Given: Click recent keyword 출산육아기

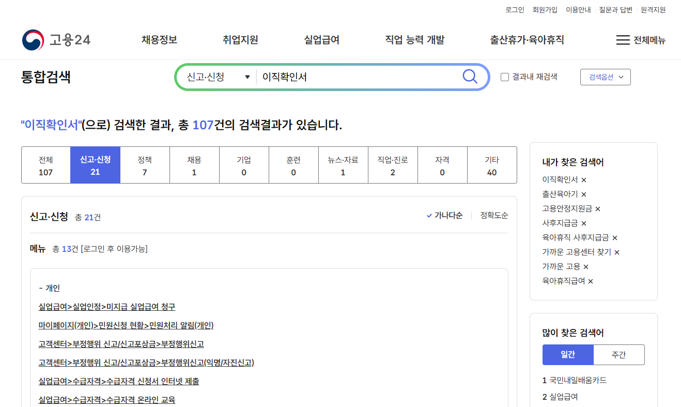Looking at the screenshot, I should tap(560, 194).
